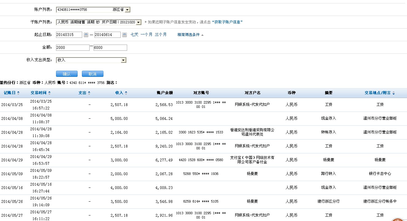The height and width of the screenshot is (221, 407).
Task: Expand the 账户列表 account dropdown
Action: tap(127, 10)
